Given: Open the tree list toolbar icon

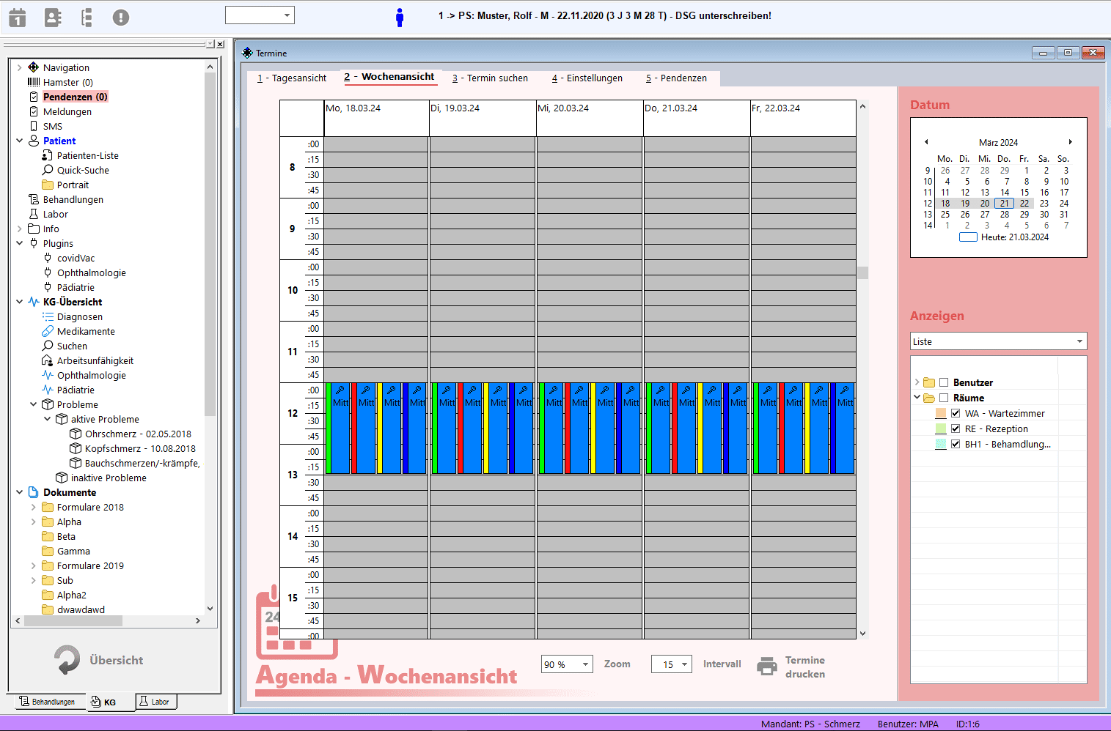Looking at the screenshot, I should point(87,18).
